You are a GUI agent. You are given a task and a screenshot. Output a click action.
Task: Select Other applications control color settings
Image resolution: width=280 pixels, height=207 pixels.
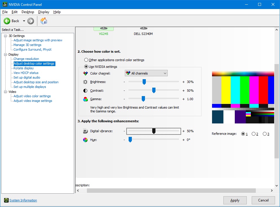87,60
